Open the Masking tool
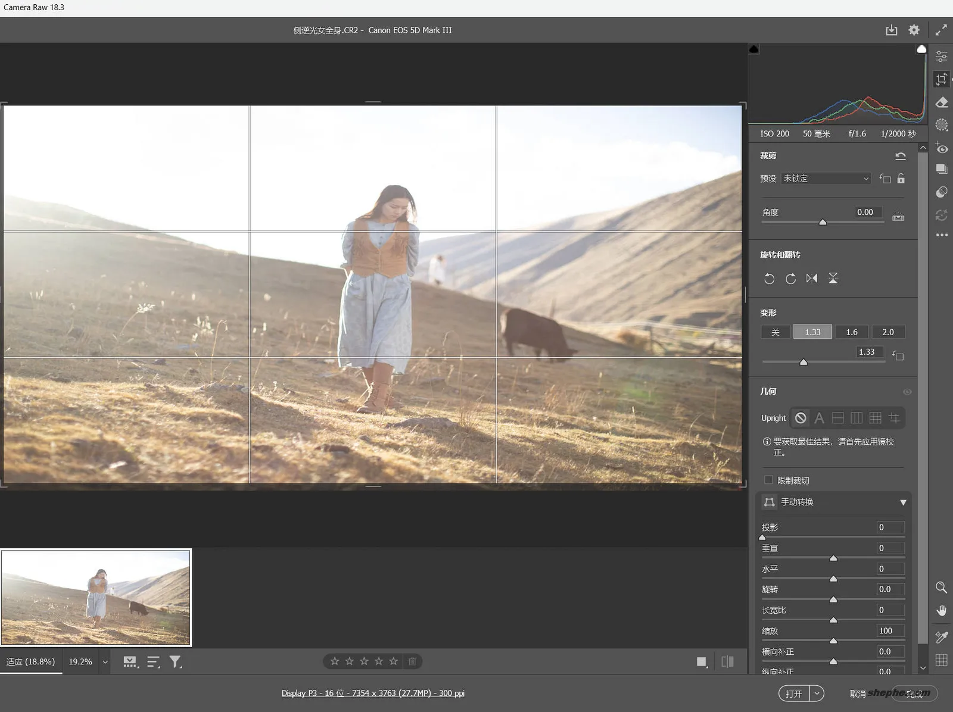 pyautogui.click(x=942, y=124)
